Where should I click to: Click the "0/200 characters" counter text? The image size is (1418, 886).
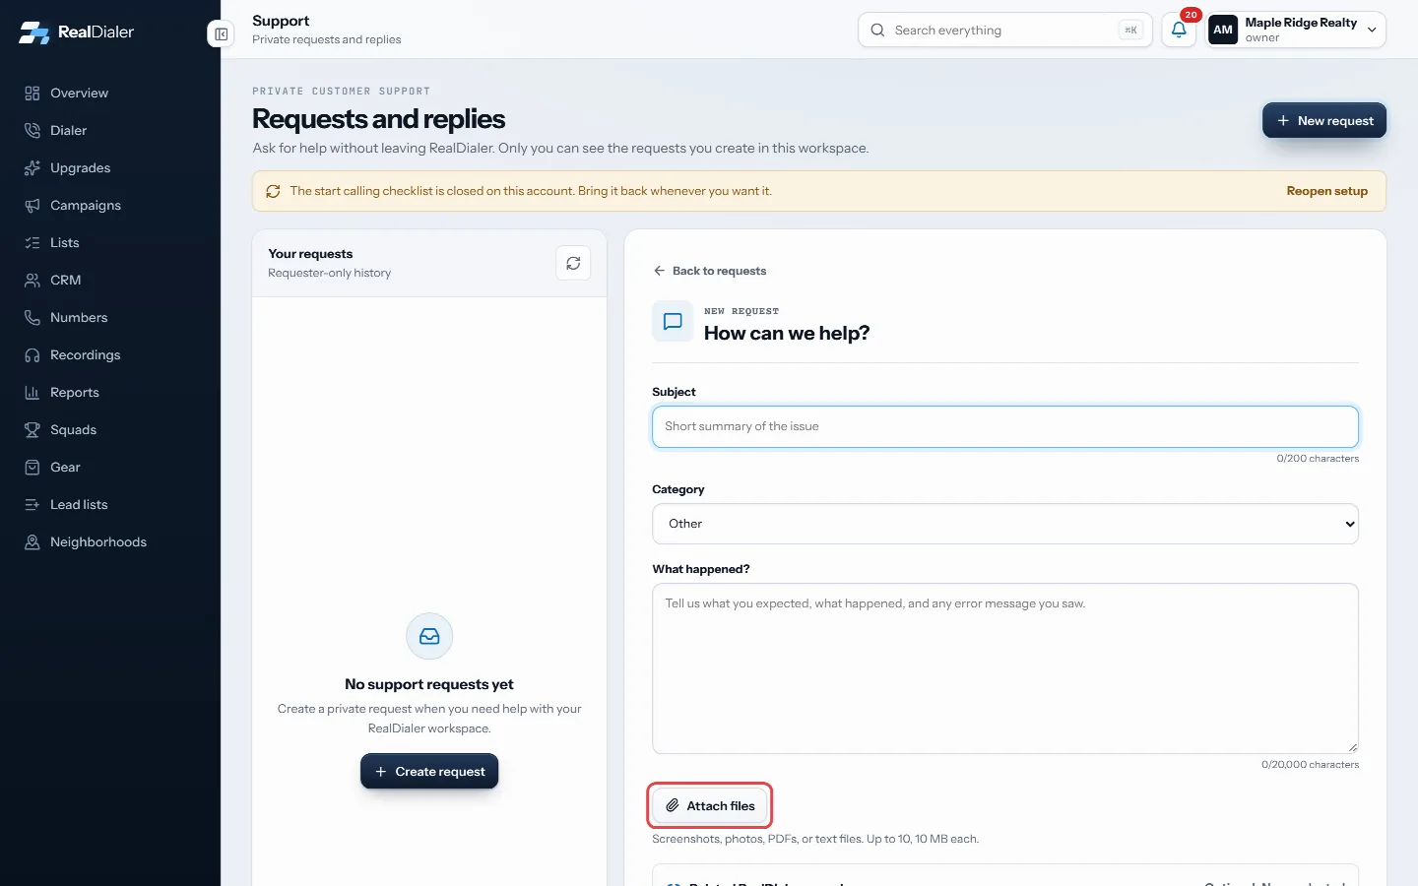[x=1318, y=459]
